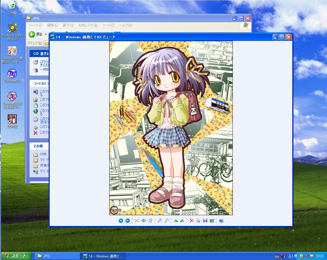Open 表示(V) menu in JPG window

coord(68,25)
